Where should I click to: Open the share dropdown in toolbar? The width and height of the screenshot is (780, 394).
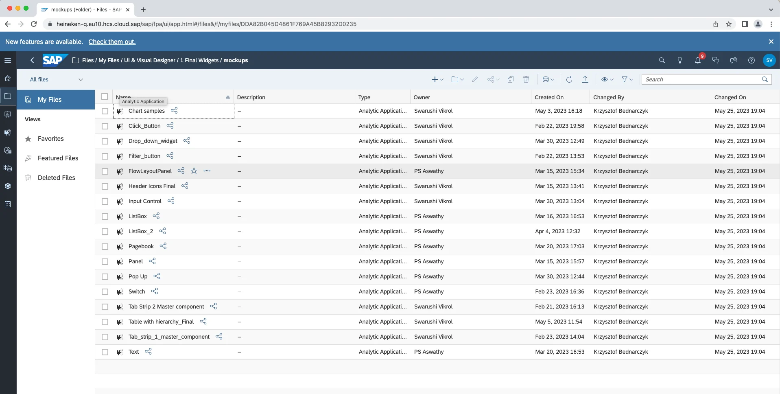tap(493, 79)
